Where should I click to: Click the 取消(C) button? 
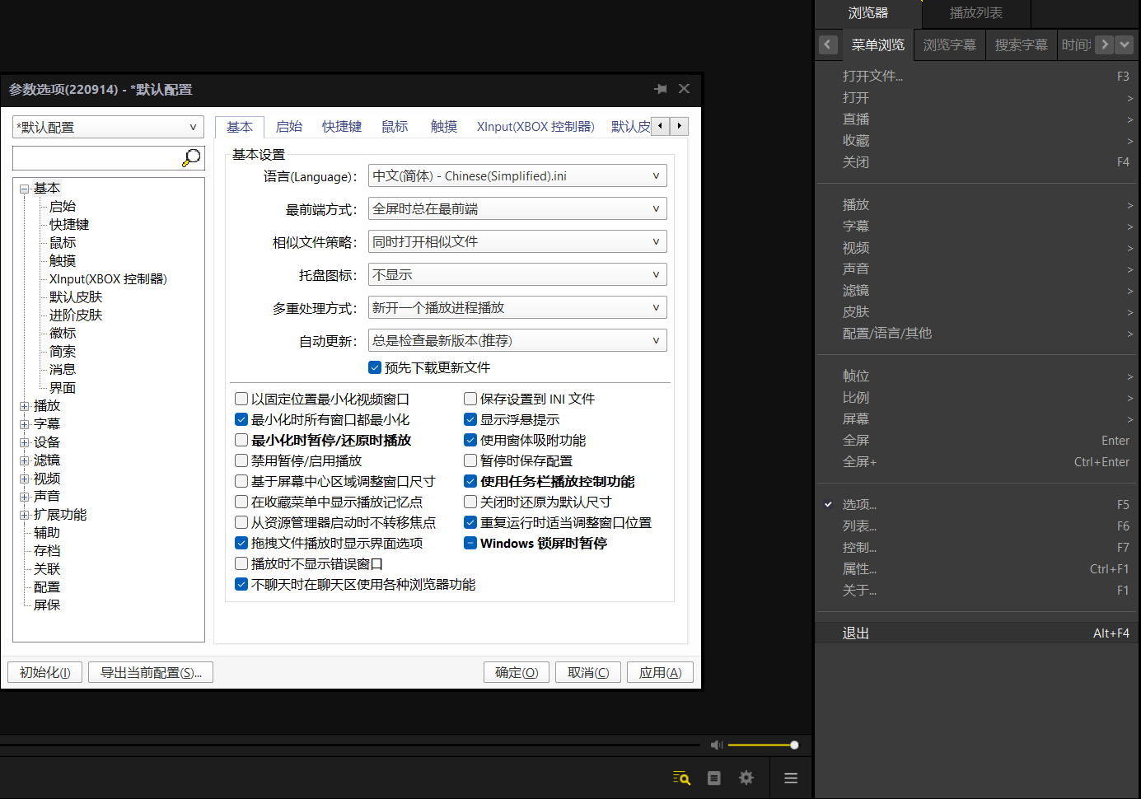[588, 672]
